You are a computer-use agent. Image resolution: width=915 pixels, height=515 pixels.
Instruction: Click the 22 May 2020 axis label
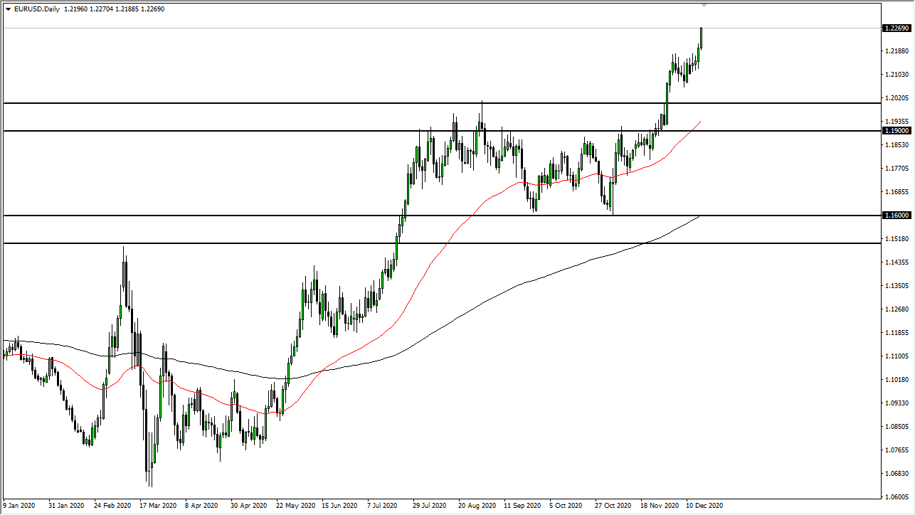295,506
